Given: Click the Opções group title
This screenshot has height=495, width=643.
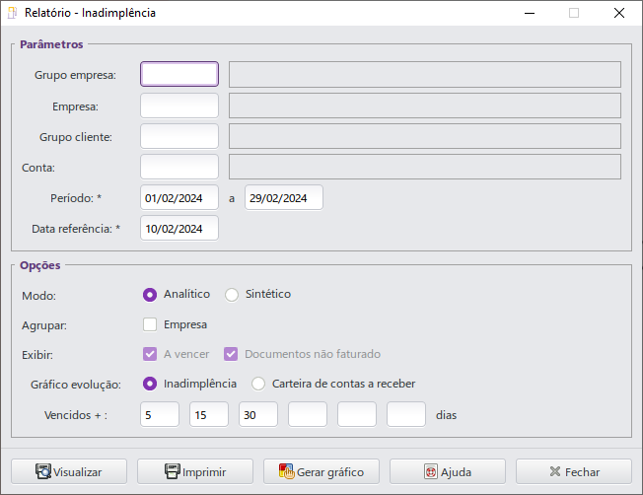Looking at the screenshot, I should pyautogui.click(x=40, y=266).
